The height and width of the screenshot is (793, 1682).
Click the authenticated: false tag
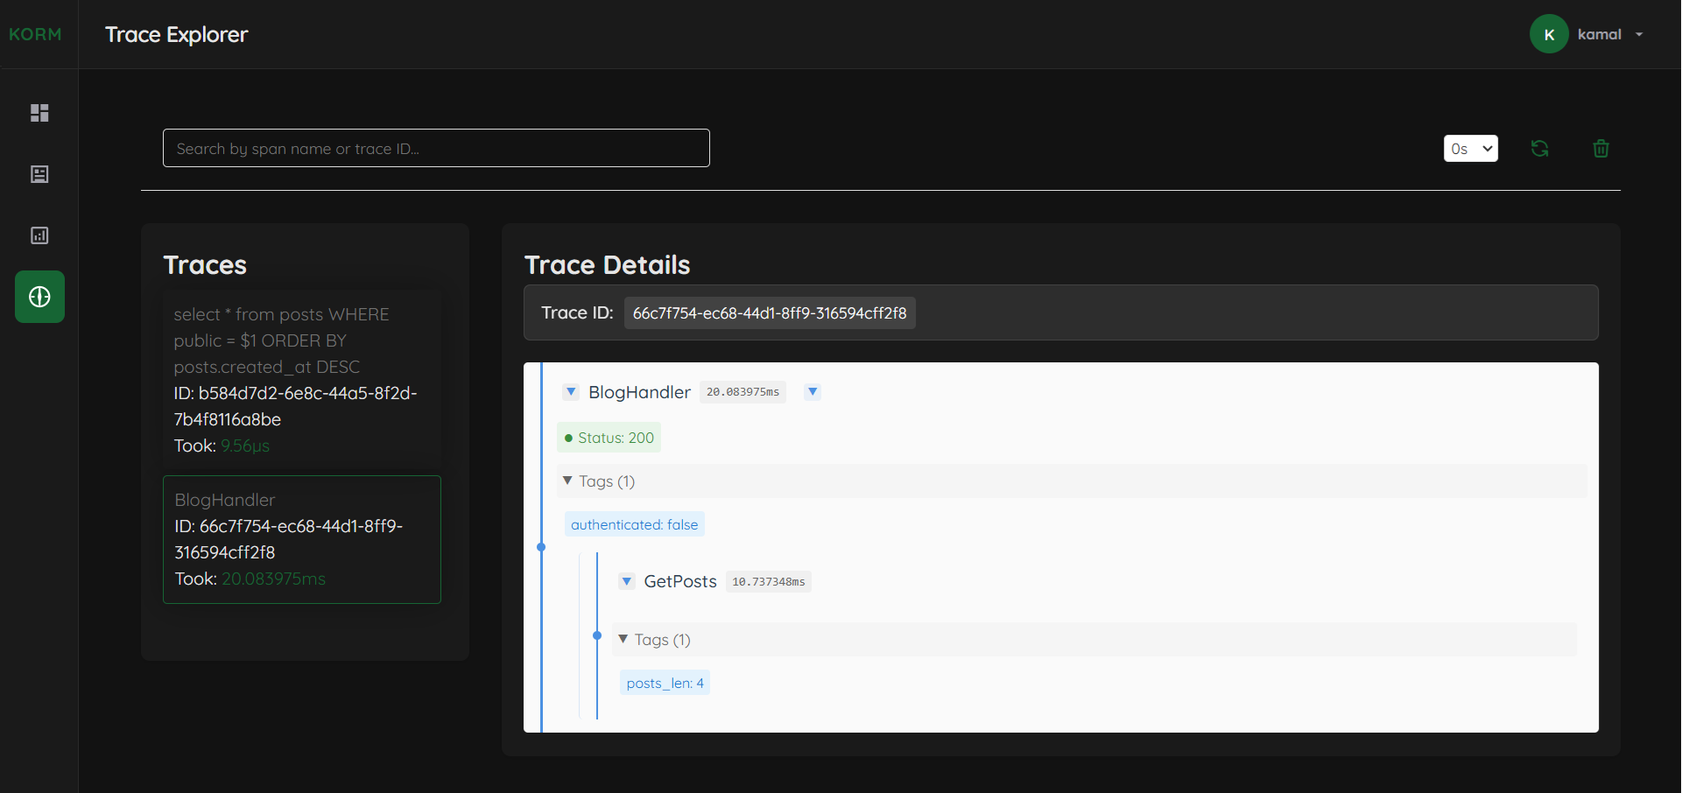(634, 524)
